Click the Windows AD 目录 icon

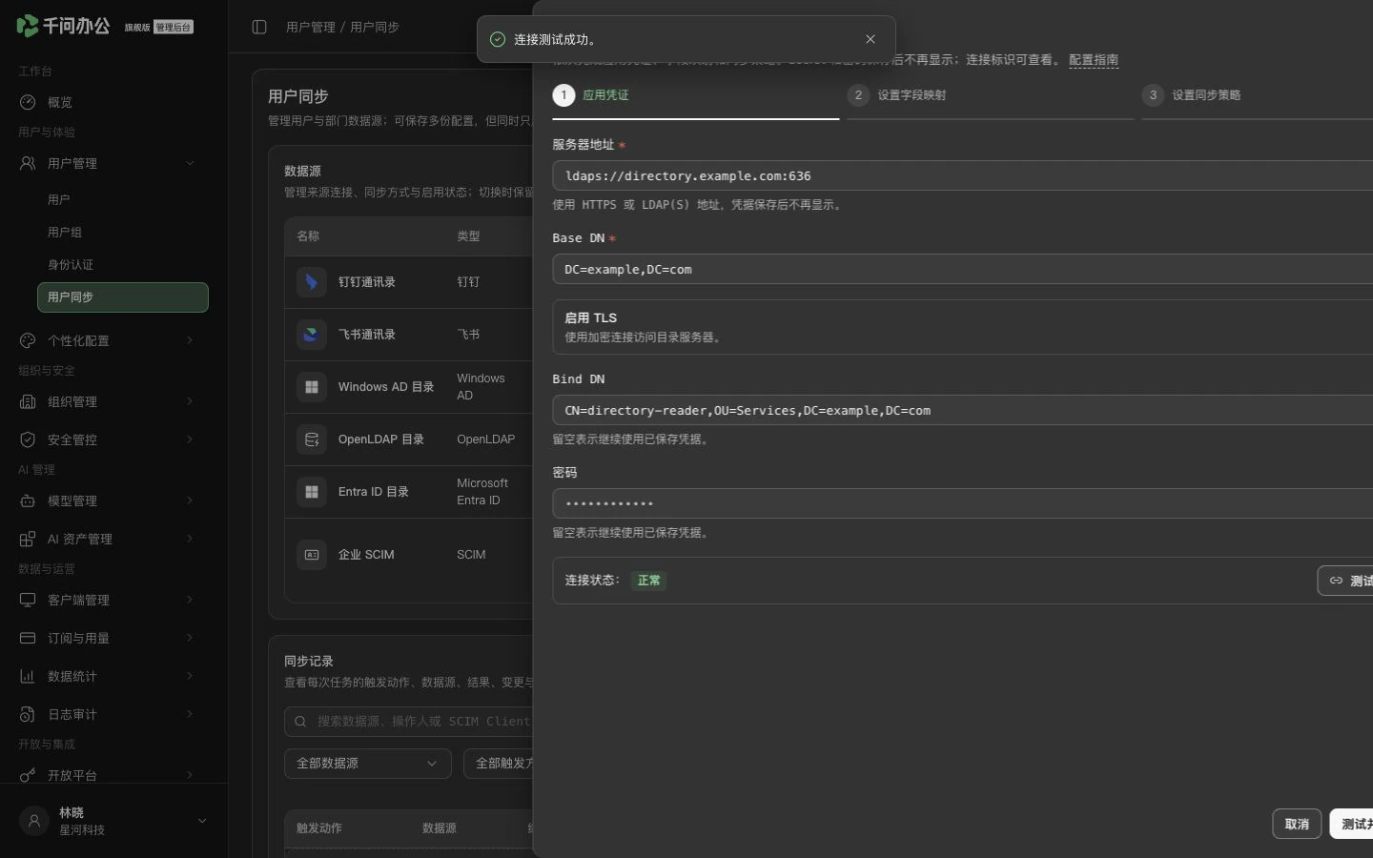312,387
